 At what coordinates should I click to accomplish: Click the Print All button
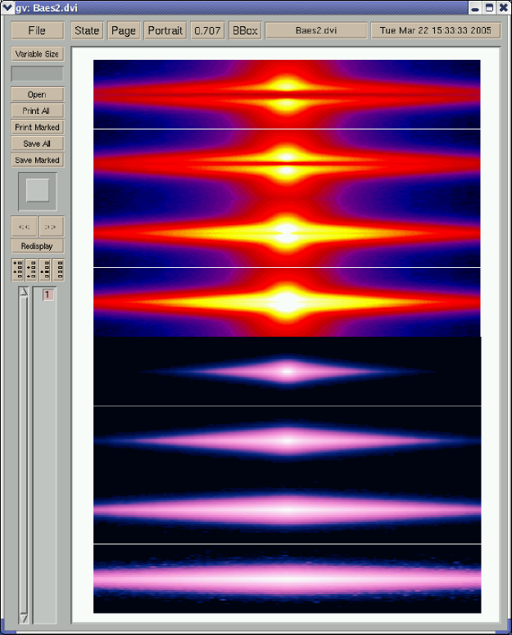coord(37,111)
